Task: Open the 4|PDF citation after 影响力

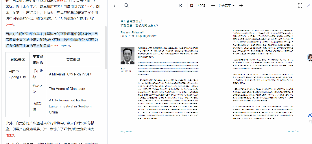Action: [x=10, y=135]
